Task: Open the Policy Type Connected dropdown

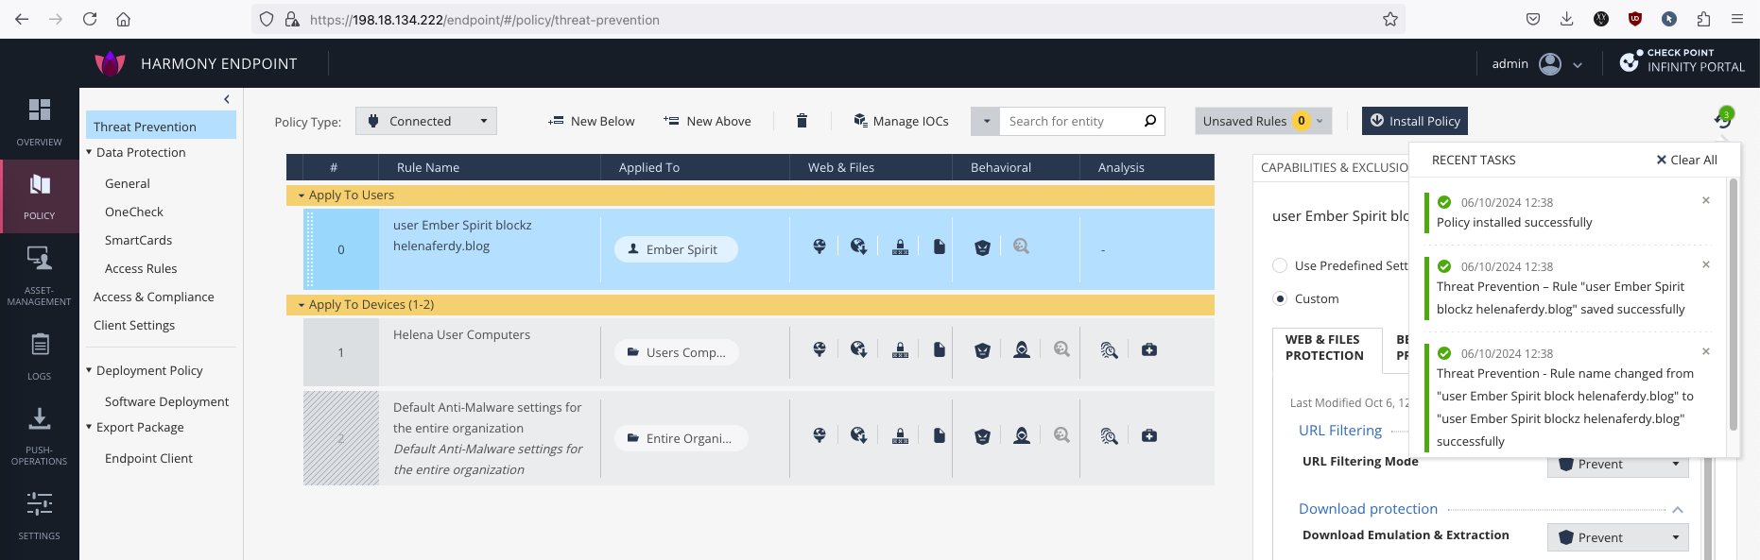Action: (426, 121)
